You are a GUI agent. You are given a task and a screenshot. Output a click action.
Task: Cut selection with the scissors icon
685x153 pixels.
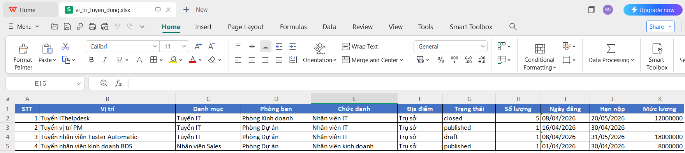tap(65, 47)
